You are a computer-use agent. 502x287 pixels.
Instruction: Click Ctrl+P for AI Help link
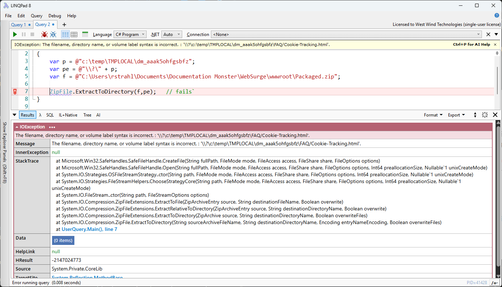pos(471,45)
